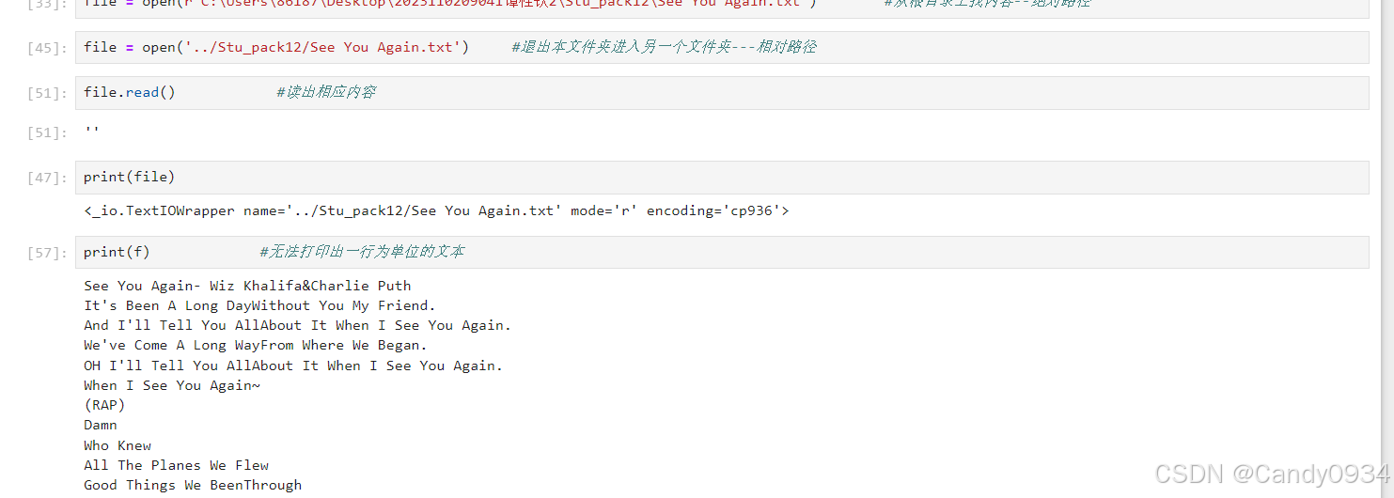
Task: Click output line 'Good Things We BeenThrough'
Action: click(193, 485)
